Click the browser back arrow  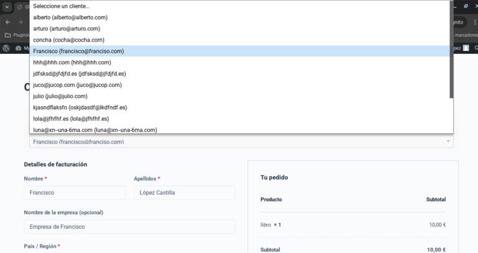point(8,22)
